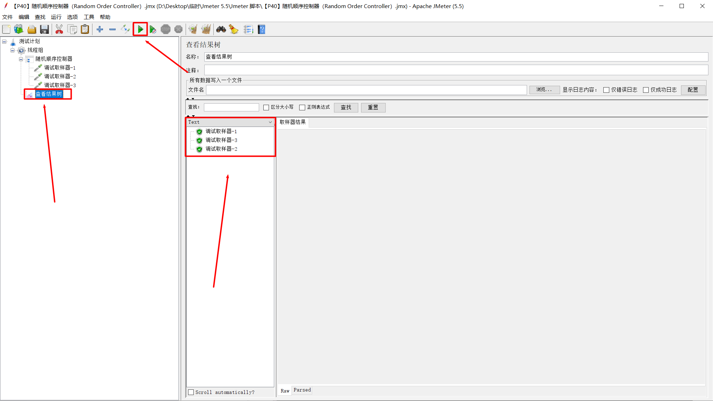Open the 选项 menu
This screenshot has height=401, width=713.
click(72, 17)
